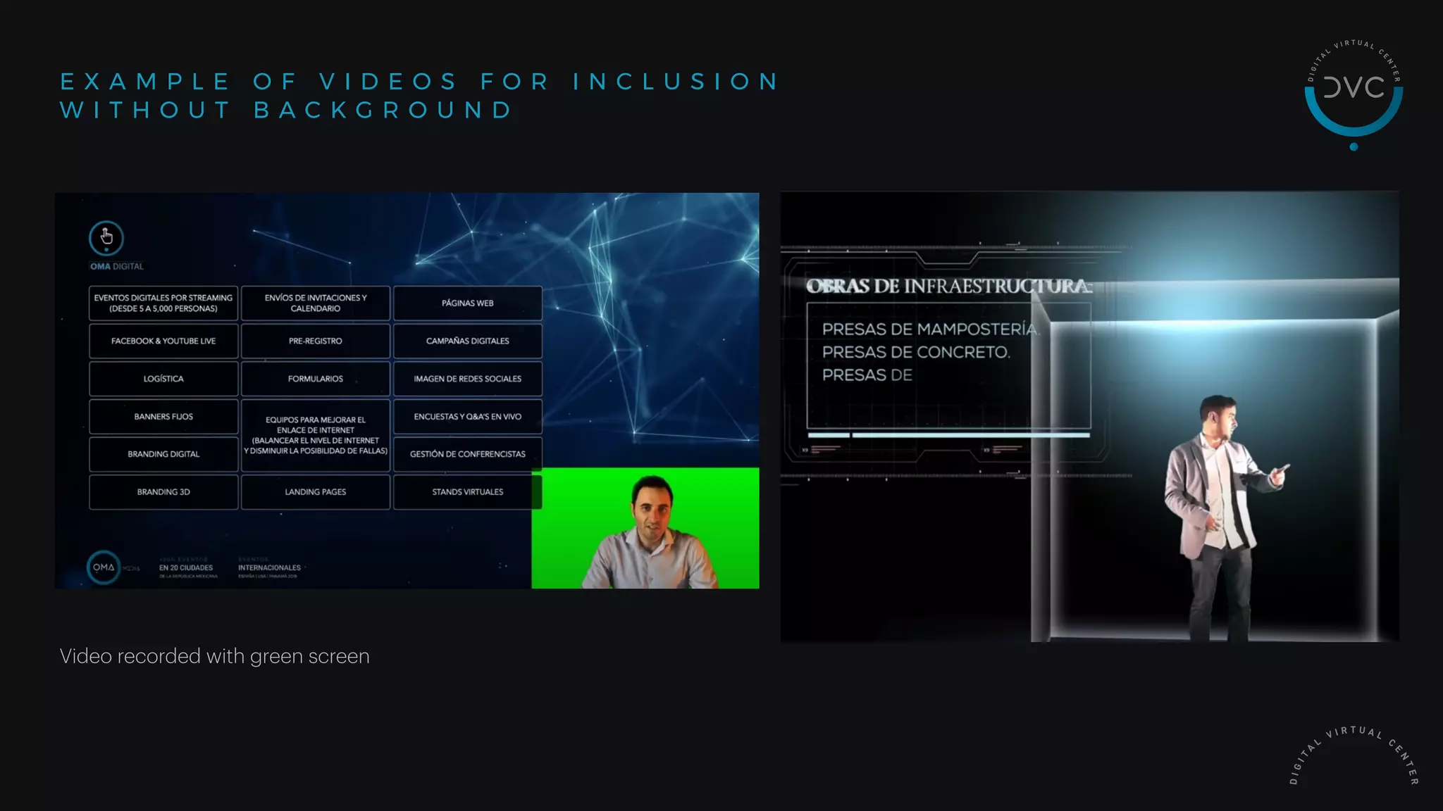Select the Logística box
1443x811 pixels.
(x=163, y=379)
